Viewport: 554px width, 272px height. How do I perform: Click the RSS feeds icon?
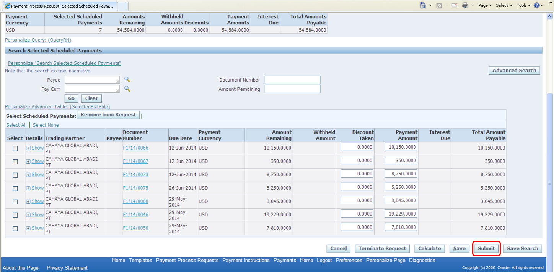(440, 5)
